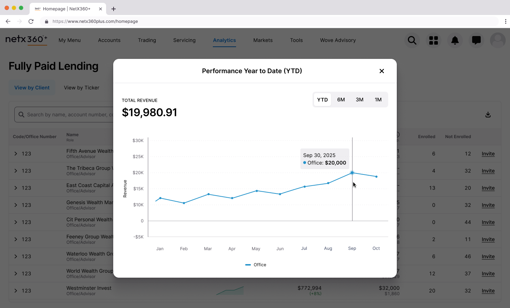Open the search icon in the top navigation
The height and width of the screenshot is (308, 510).
coord(412,40)
